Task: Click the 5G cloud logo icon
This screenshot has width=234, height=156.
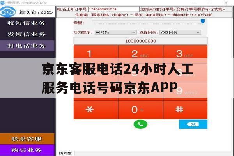Action: [x=8, y=12]
